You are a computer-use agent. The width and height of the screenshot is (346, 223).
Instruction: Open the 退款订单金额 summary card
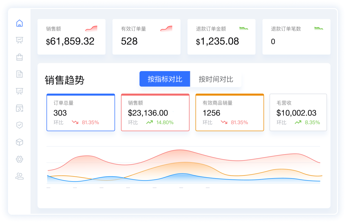(221, 37)
